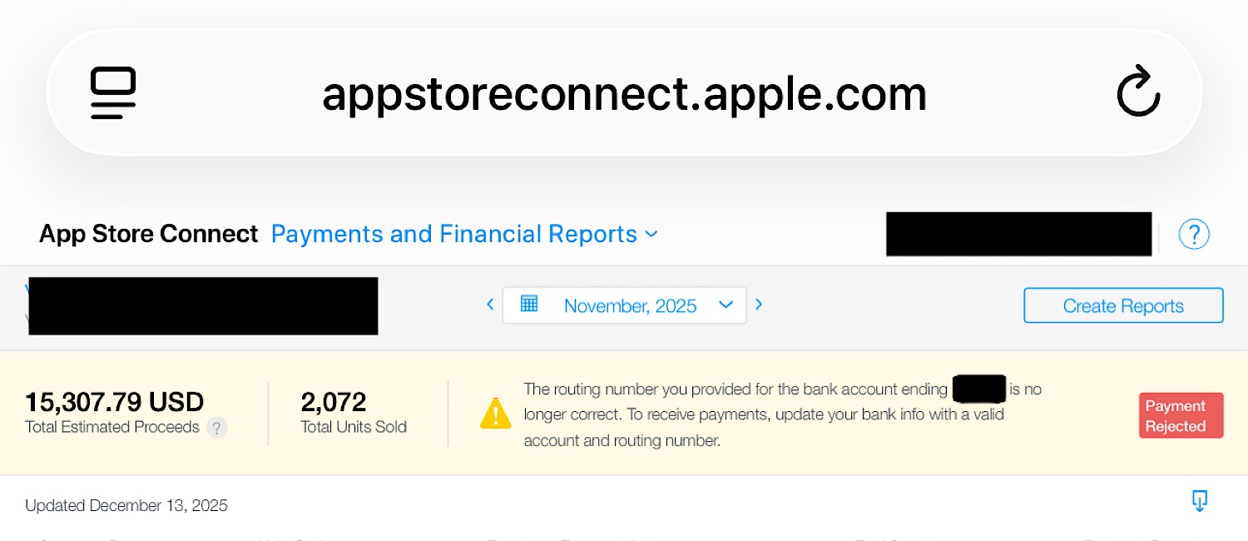Click chevron beside Payments and Financial Reports

point(651,235)
